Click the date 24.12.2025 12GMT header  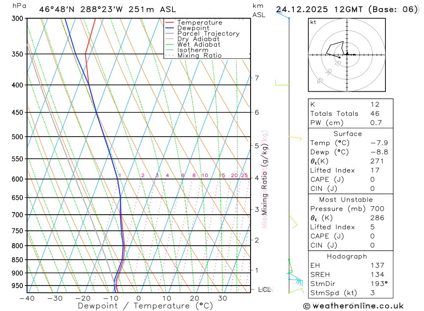coord(319,9)
